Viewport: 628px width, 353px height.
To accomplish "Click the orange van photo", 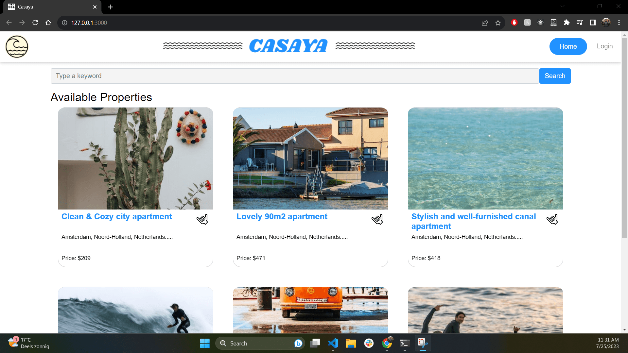I will click(x=310, y=310).
